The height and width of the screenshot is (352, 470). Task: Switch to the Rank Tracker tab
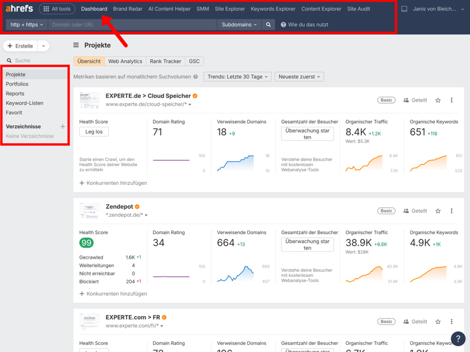165,61
